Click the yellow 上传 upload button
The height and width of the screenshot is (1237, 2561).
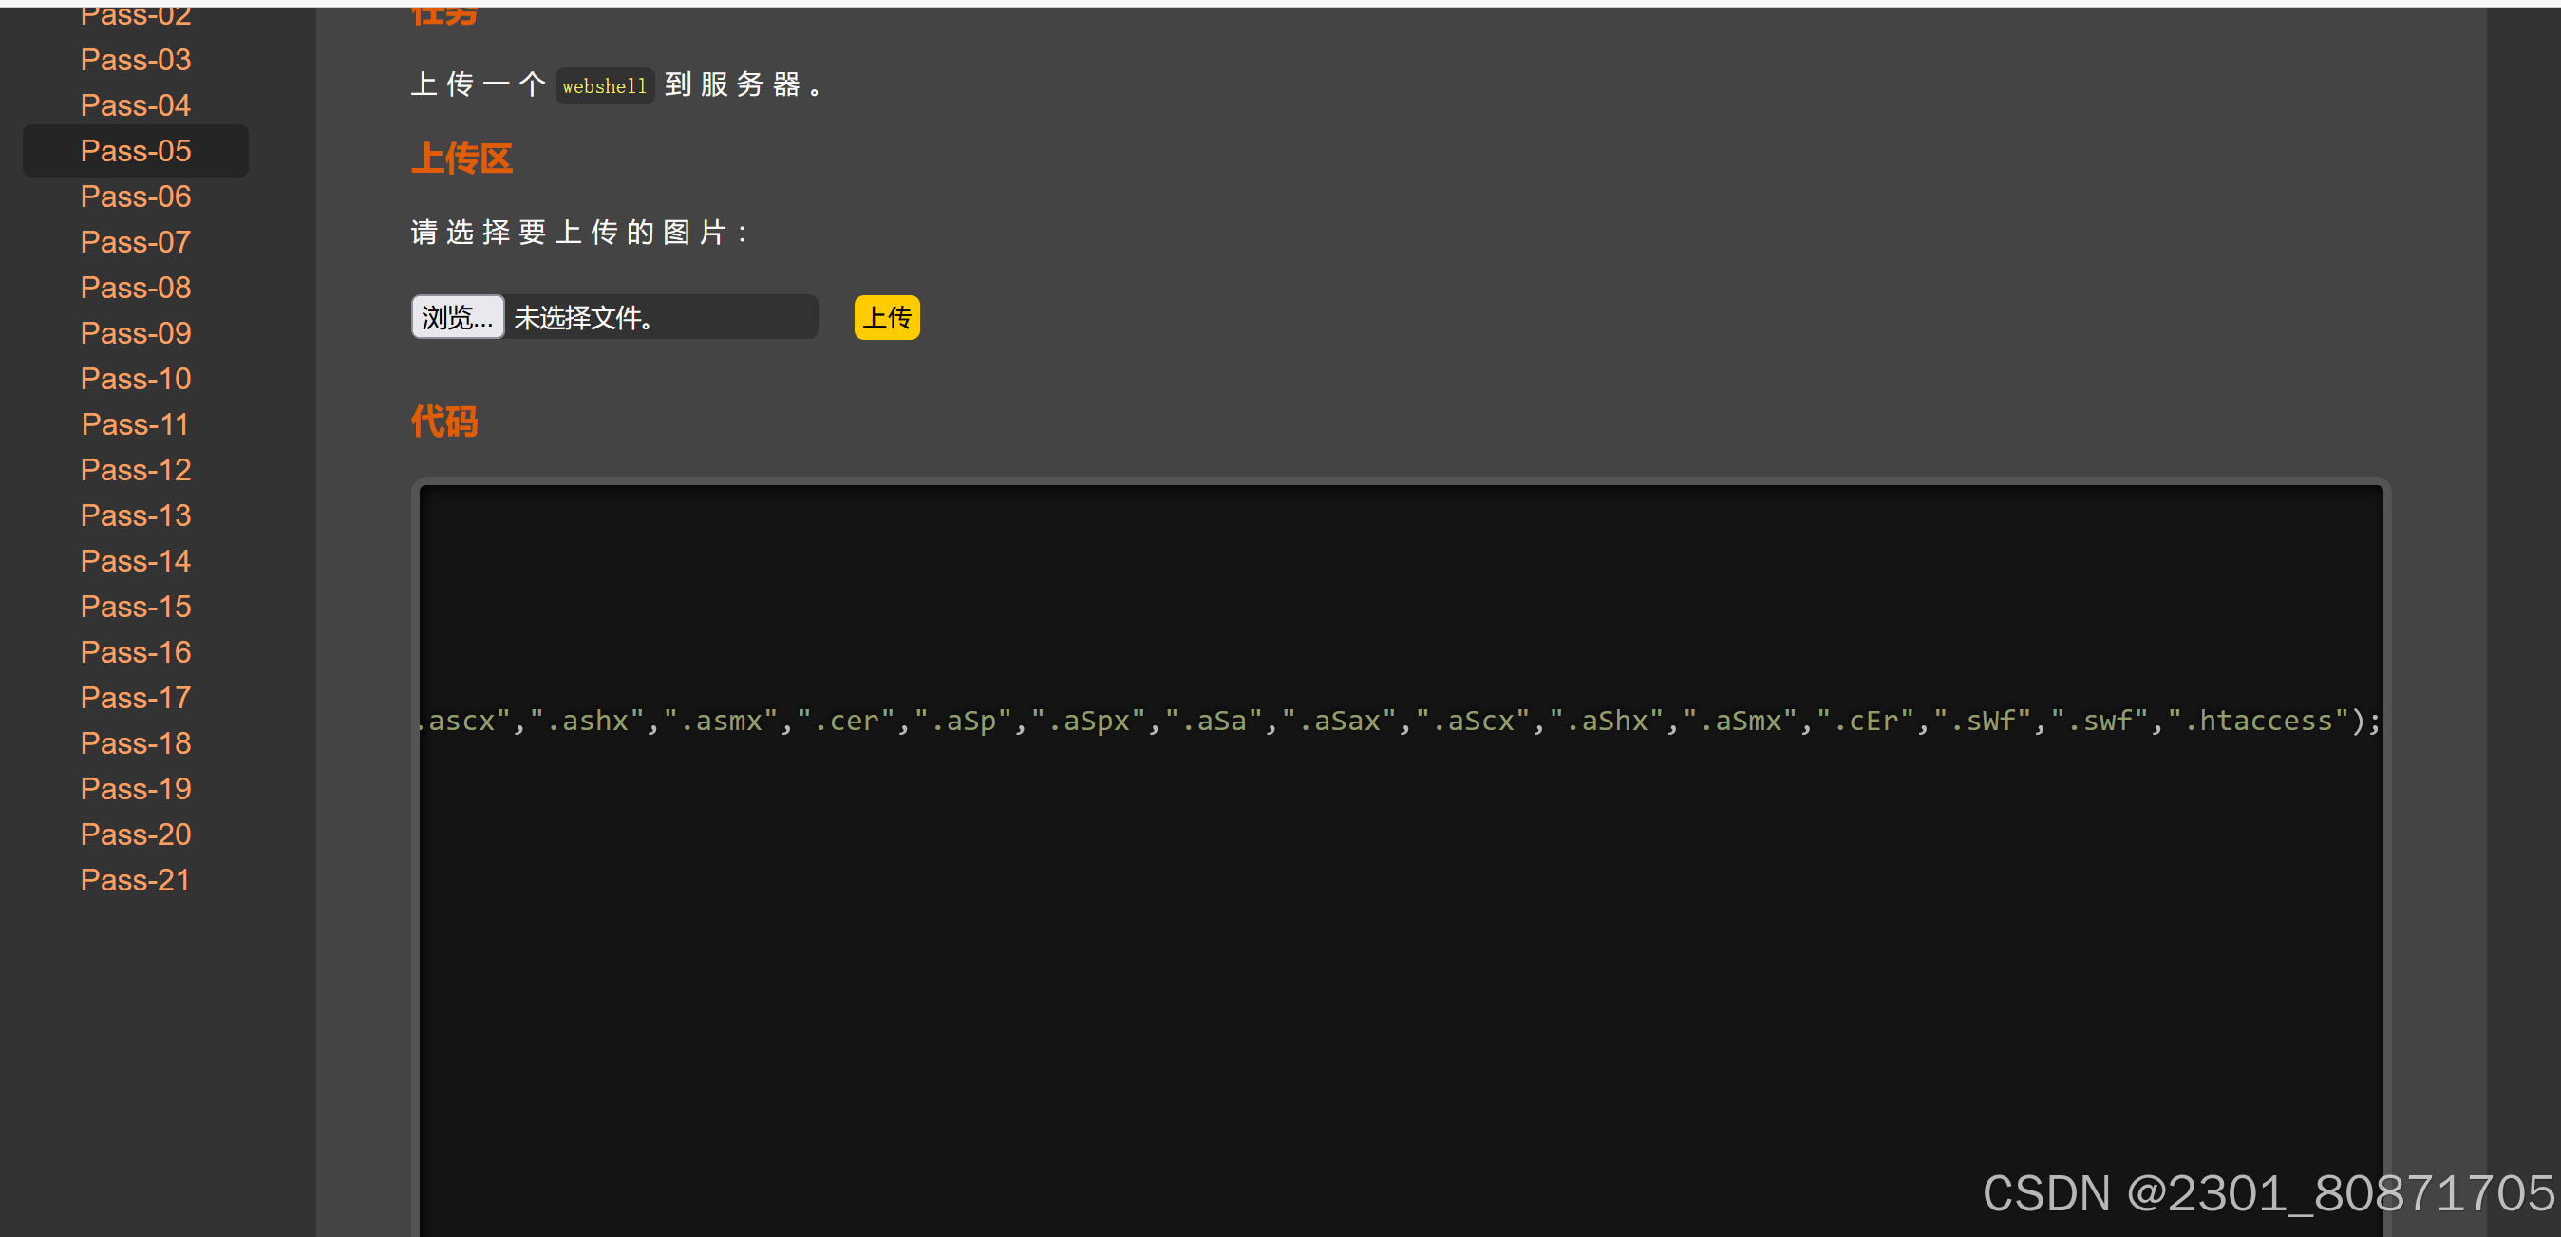(x=886, y=318)
